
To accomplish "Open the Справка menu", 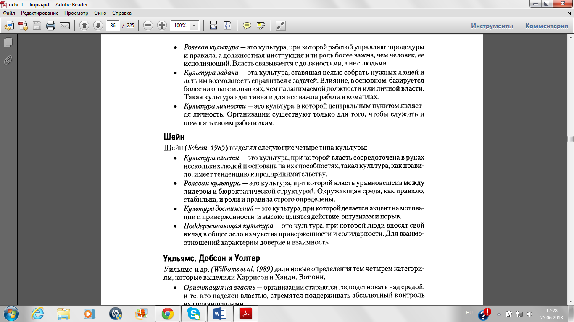I will [x=122, y=13].
